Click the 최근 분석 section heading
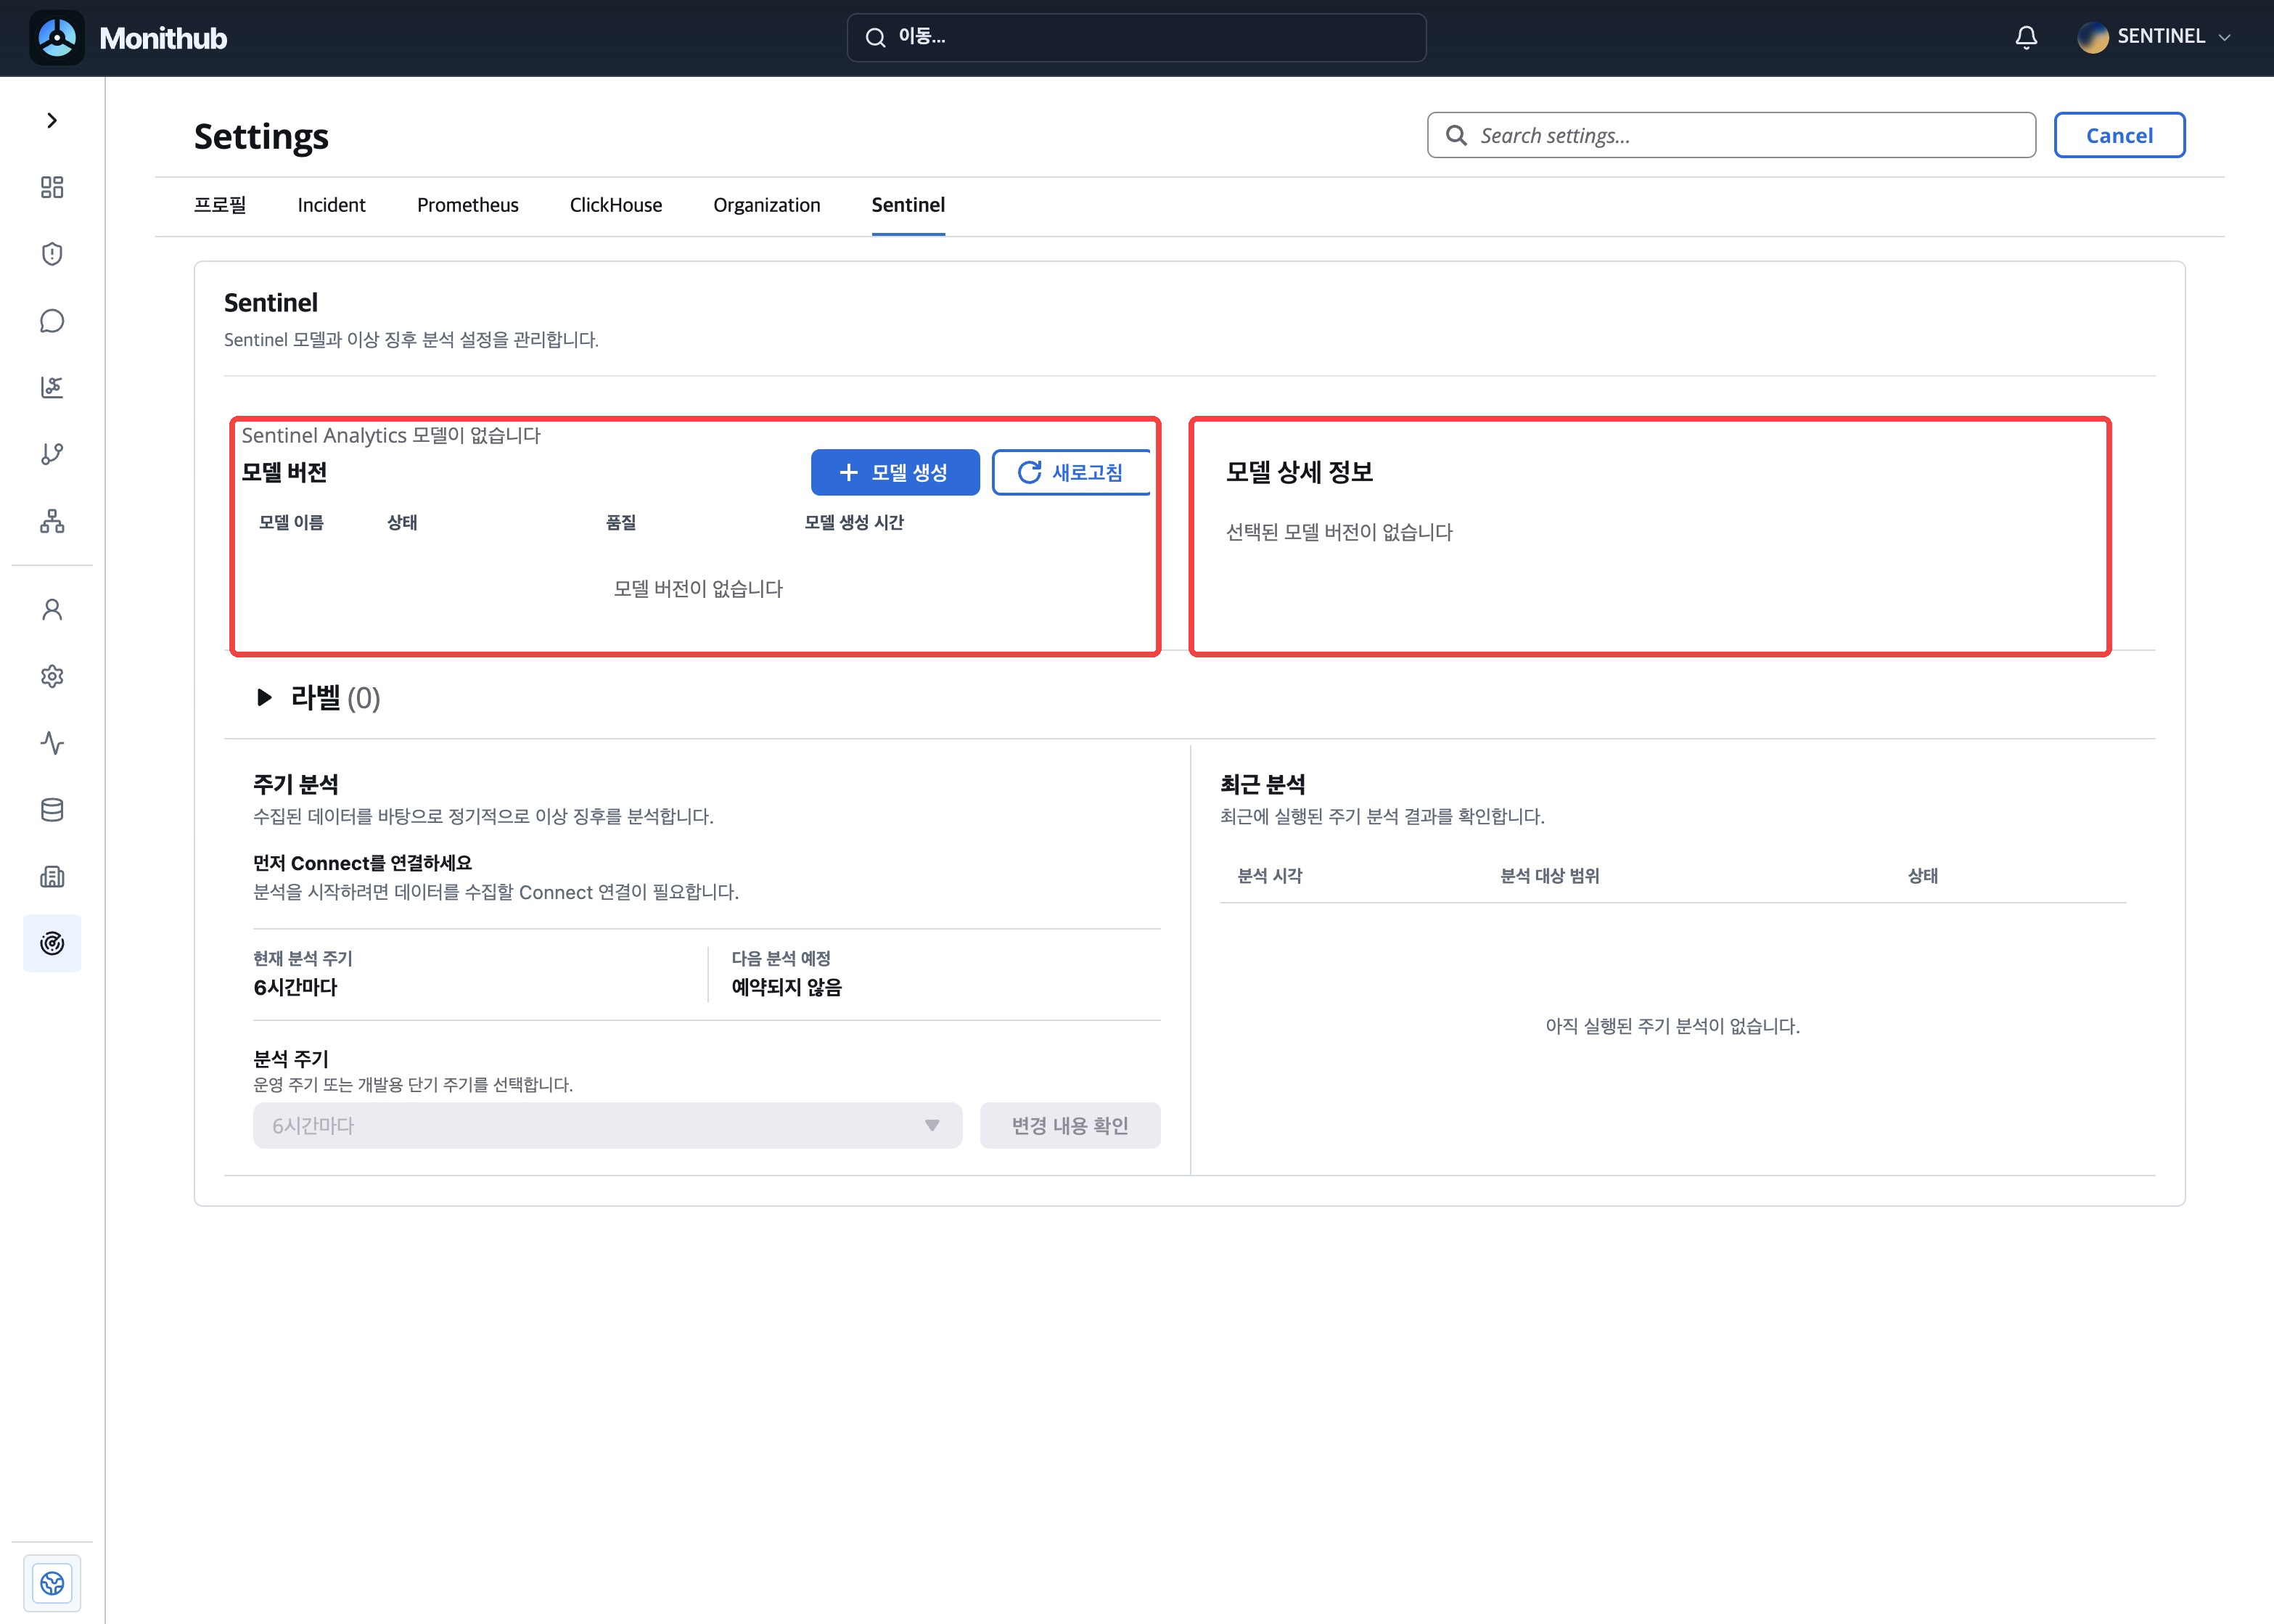 point(1263,784)
